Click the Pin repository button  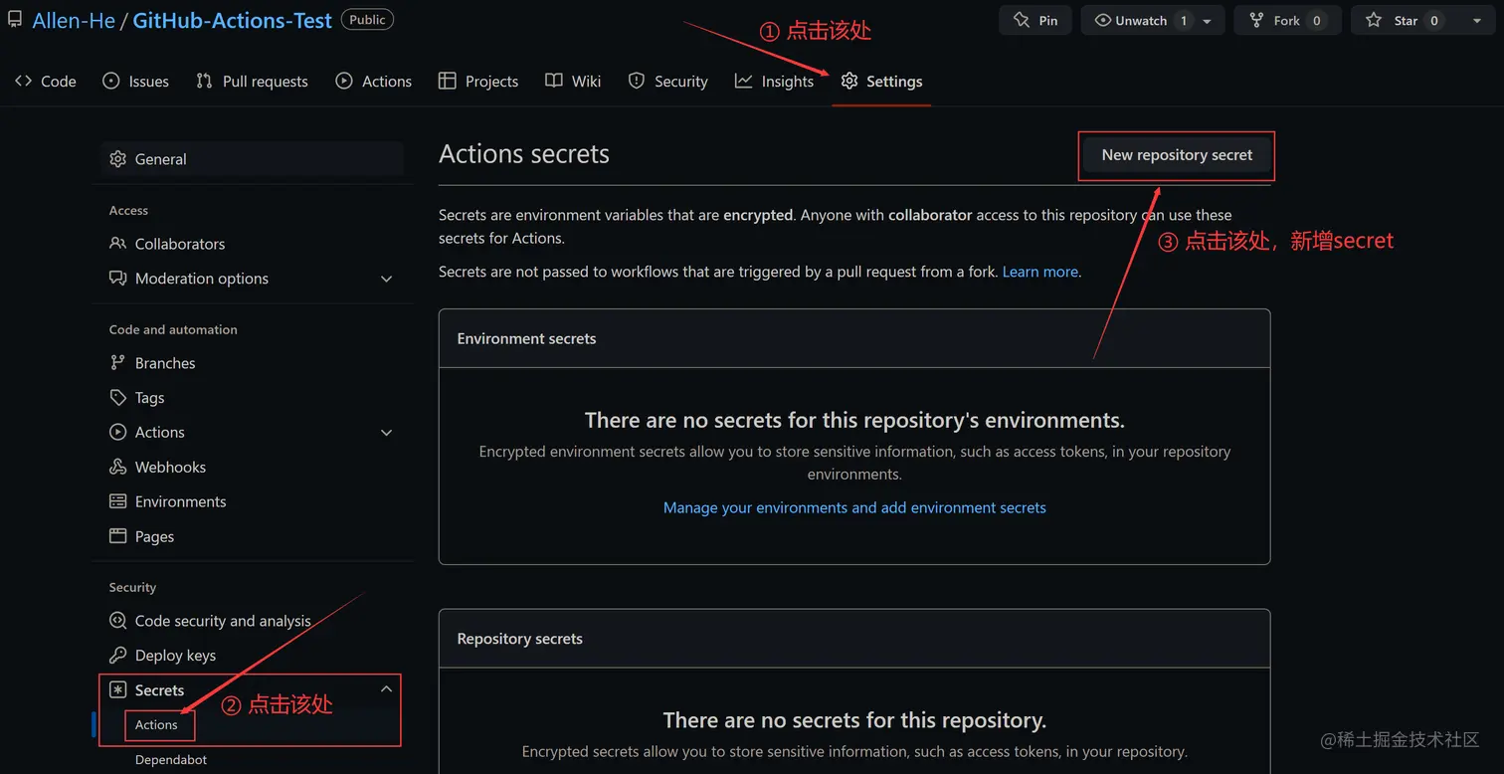coord(1034,20)
